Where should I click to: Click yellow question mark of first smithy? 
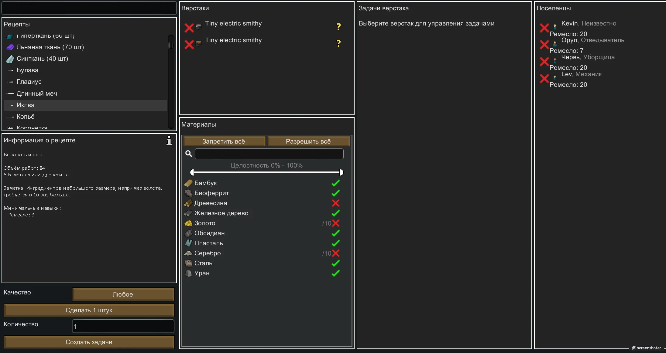[338, 27]
